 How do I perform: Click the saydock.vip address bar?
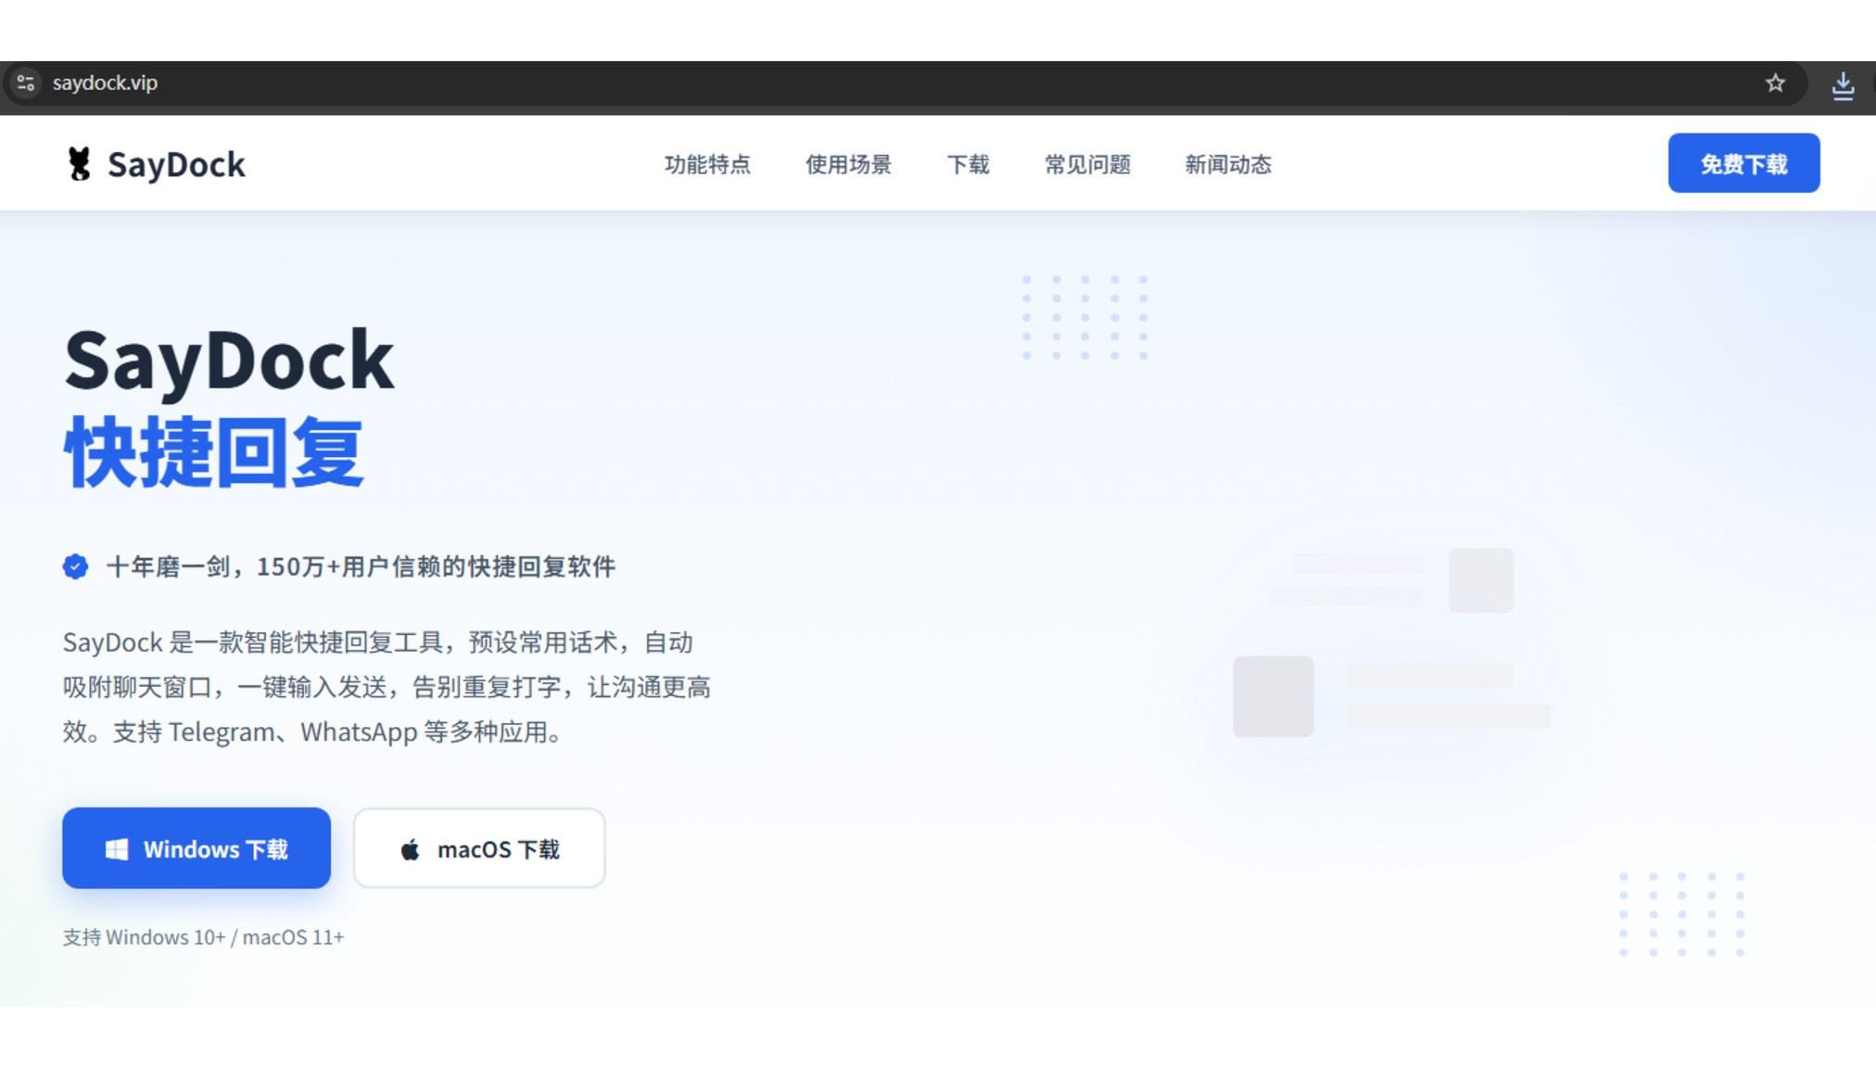(904, 83)
